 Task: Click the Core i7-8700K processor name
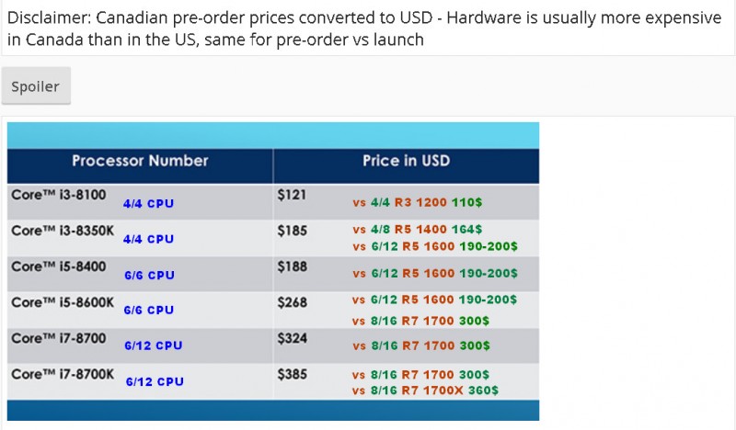point(63,374)
